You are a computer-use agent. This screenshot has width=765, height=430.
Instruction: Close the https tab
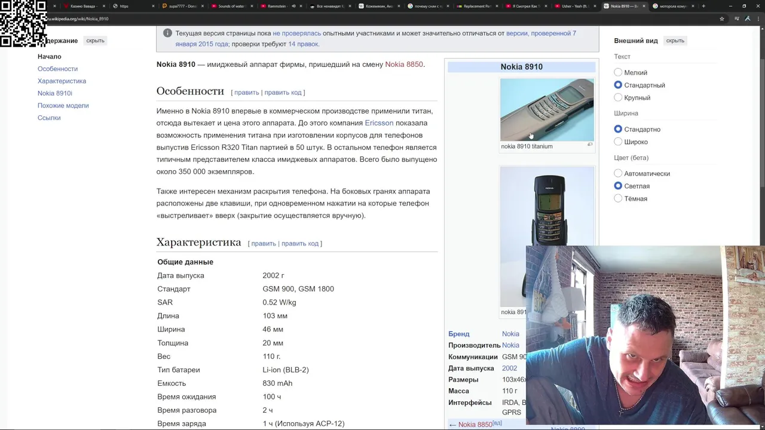coord(154,6)
